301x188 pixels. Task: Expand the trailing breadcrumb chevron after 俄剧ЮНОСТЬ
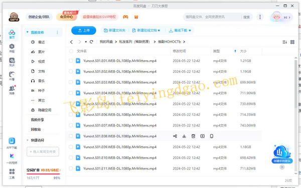click(x=184, y=42)
